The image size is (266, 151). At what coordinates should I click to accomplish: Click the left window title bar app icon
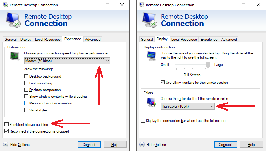[5, 5]
